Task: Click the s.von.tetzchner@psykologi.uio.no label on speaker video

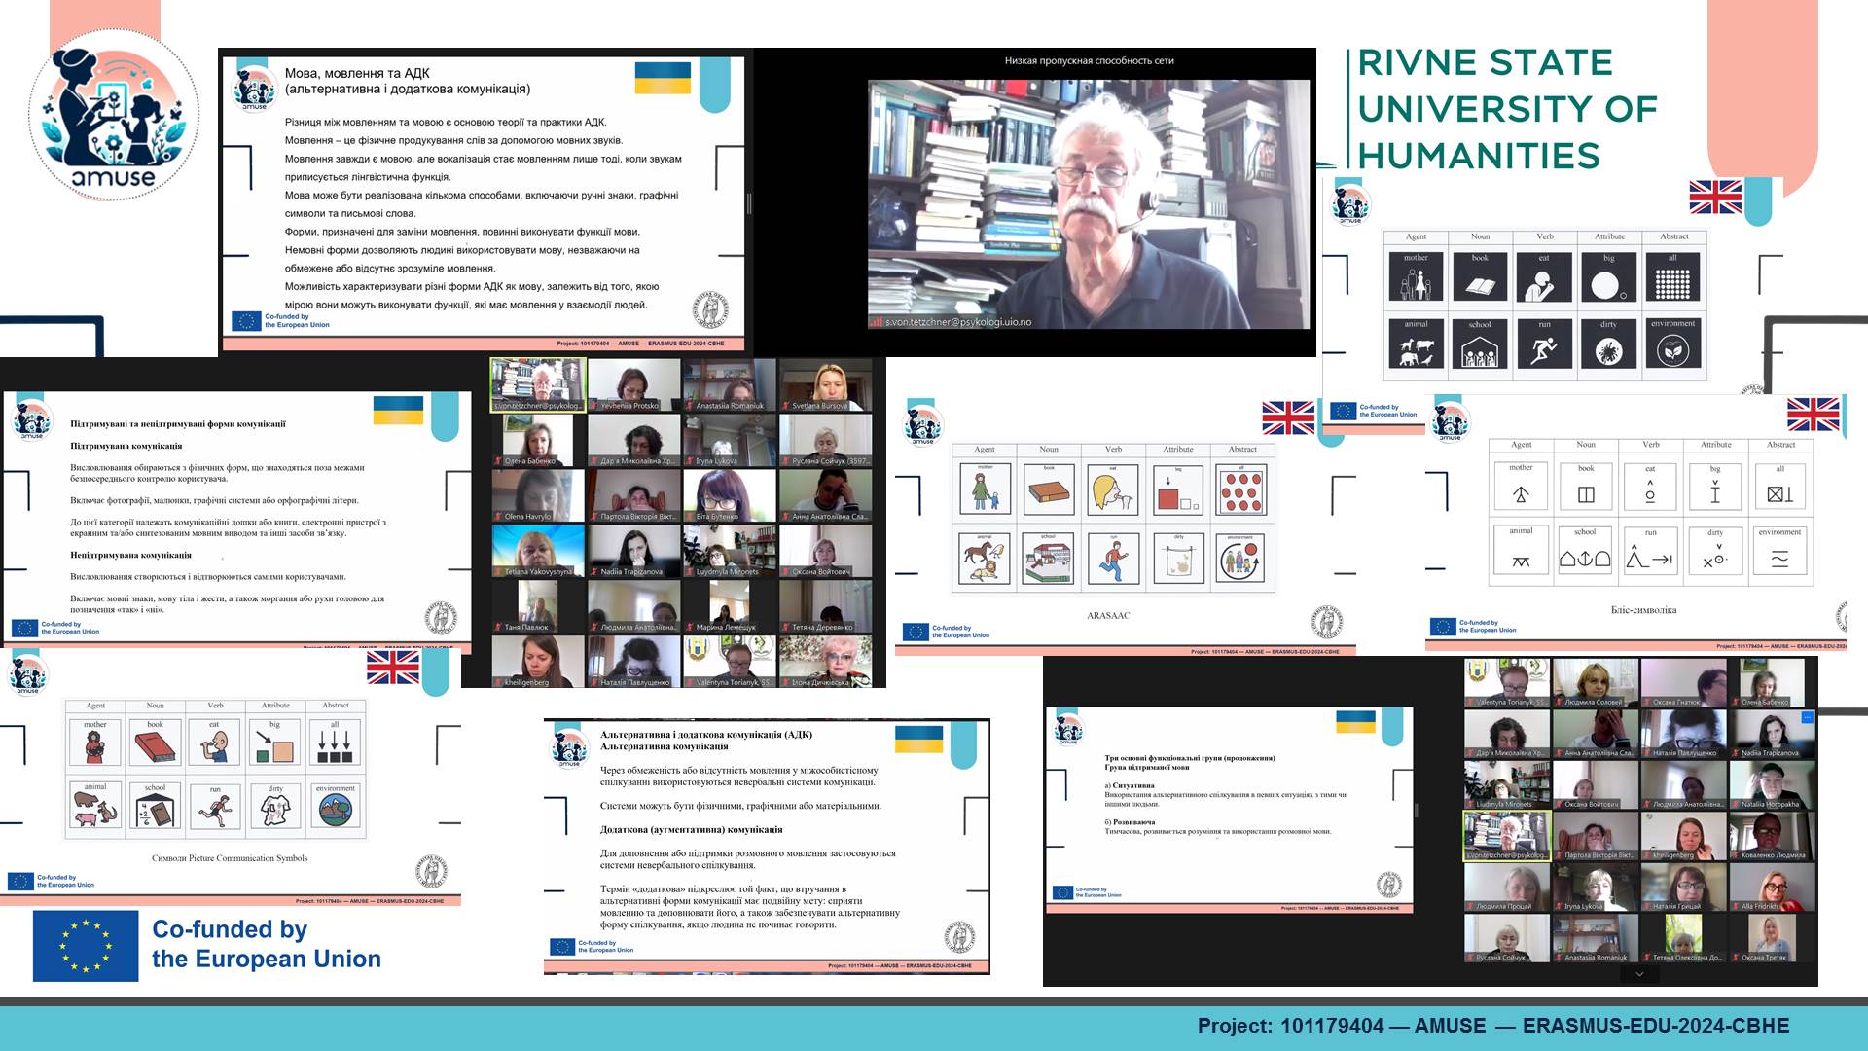Action: tap(957, 322)
